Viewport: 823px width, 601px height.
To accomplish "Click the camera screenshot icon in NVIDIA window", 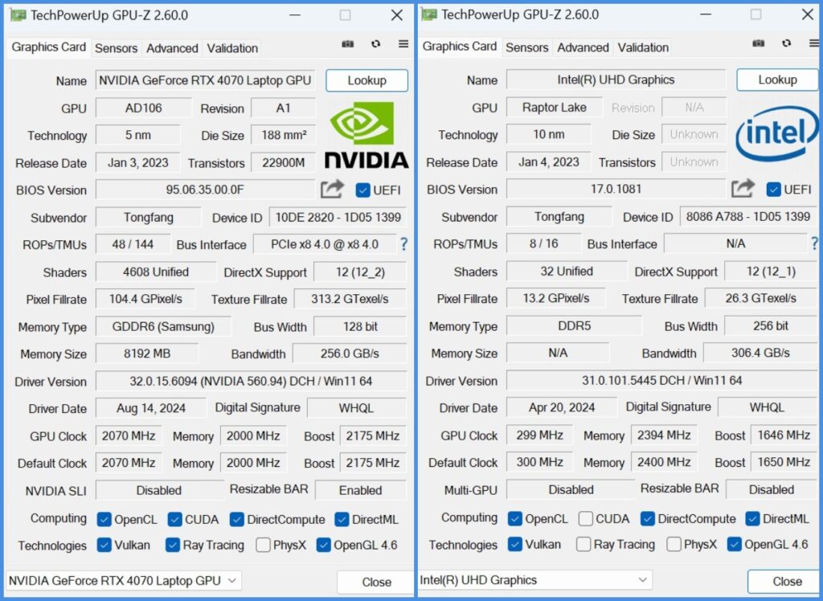I will 348,45.
